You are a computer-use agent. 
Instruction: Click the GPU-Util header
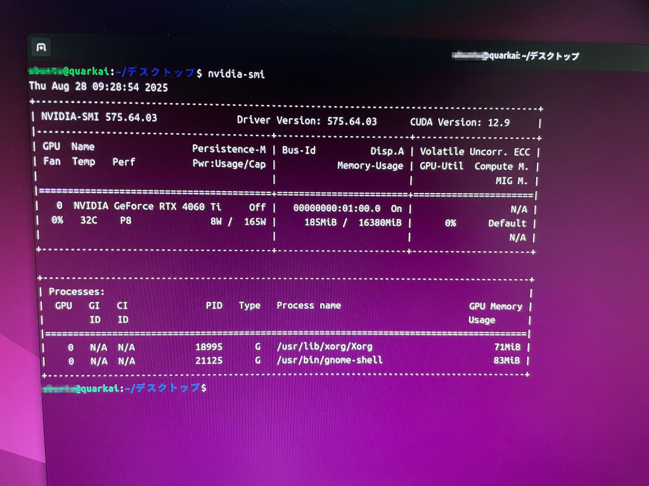[441, 166]
